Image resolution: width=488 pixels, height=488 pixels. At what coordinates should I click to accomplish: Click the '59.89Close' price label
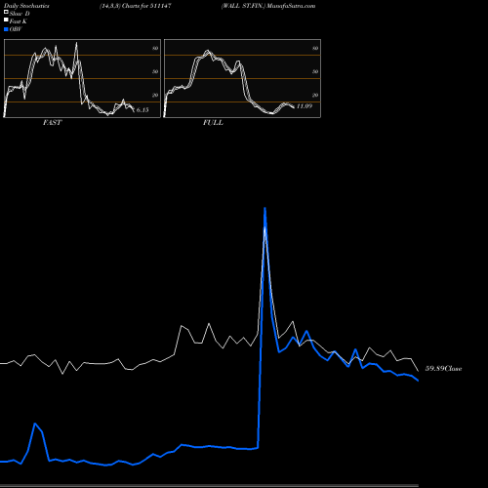tap(444, 369)
